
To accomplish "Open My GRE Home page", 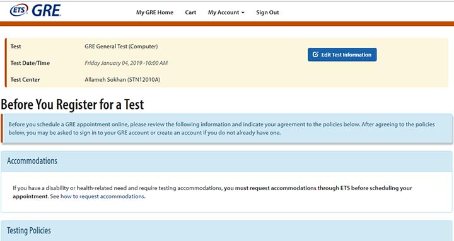I will pos(154,13).
